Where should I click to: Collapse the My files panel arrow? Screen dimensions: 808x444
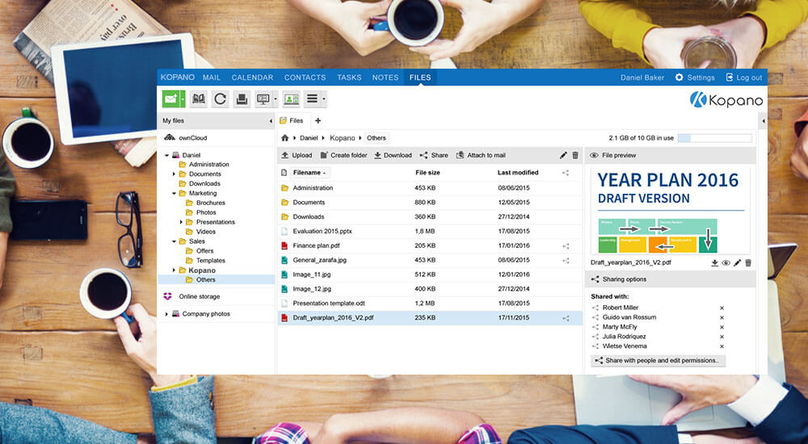point(271,121)
